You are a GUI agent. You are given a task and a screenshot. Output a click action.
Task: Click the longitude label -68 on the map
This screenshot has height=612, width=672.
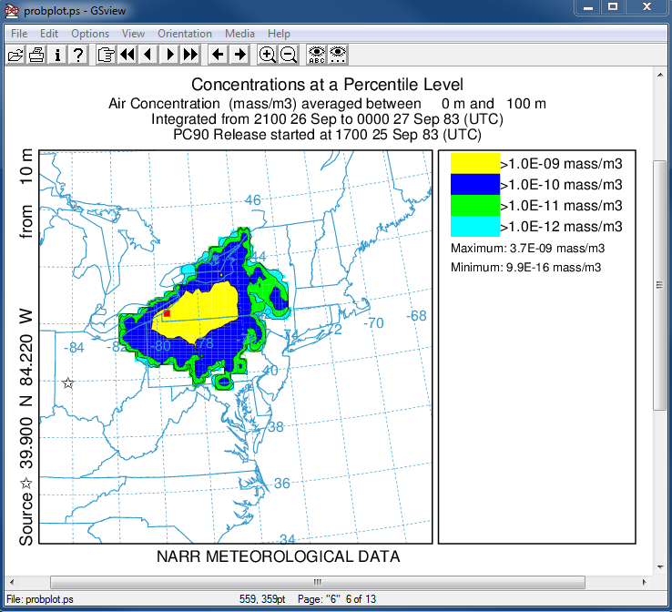(416, 316)
